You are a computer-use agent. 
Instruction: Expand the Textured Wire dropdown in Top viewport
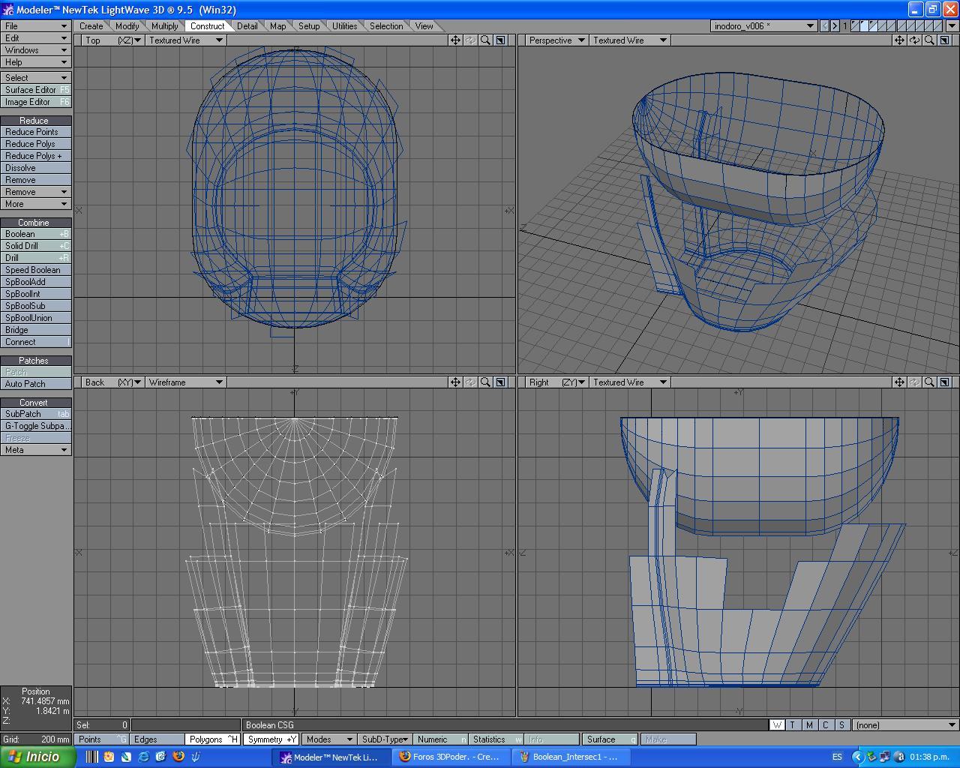point(185,40)
